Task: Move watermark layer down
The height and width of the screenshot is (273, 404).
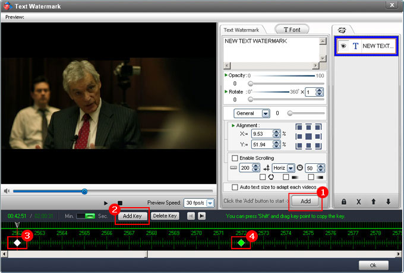Action: [388, 202]
